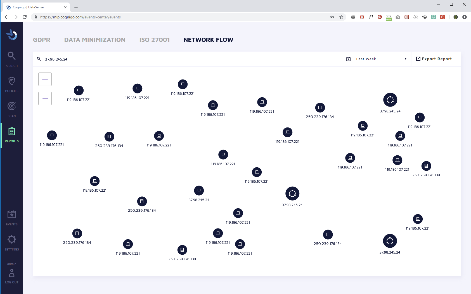Screen dimensions: 471x294
Task: Click the Export Report button
Action: click(434, 59)
